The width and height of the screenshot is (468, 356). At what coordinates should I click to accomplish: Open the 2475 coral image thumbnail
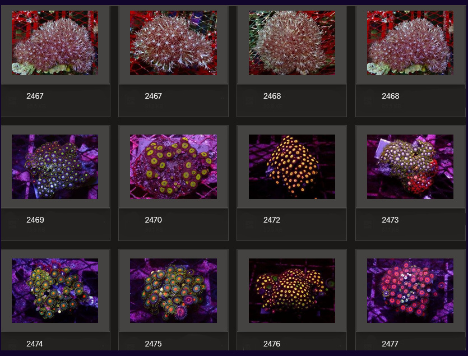point(173,290)
